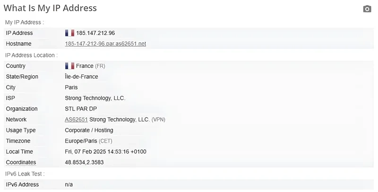378x192 pixels.
Task: Click the camera screenshot icon
Action: 367,9
